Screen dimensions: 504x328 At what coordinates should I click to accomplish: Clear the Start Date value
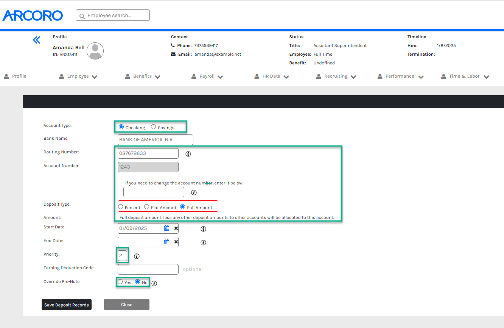point(176,228)
